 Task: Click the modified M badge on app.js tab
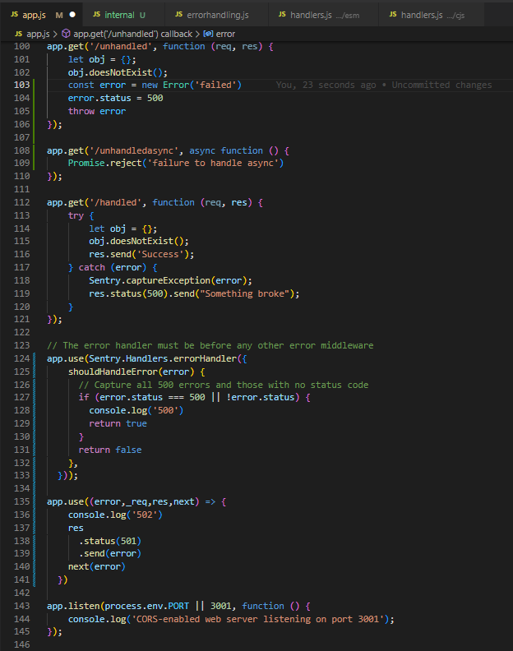tap(59, 15)
